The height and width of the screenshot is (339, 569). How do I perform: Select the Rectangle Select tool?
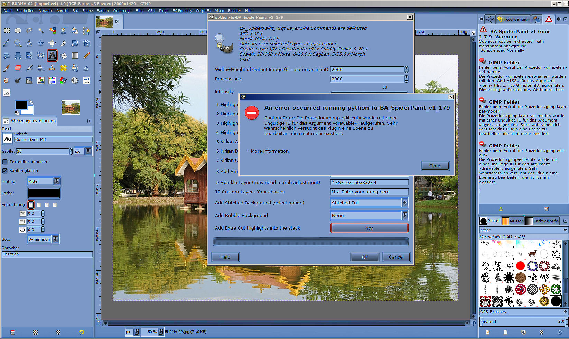coord(7,31)
